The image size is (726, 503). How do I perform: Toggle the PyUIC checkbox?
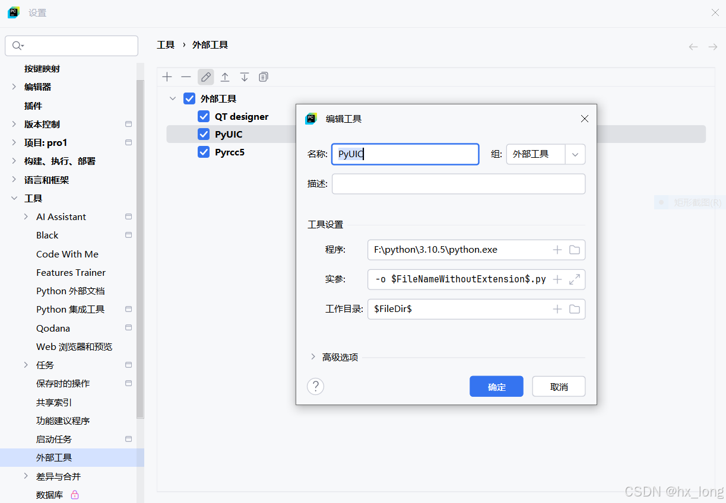pos(204,134)
